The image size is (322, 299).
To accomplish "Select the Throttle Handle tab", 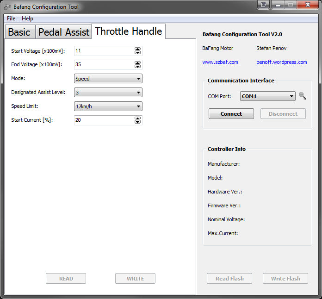I will point(128,31).
